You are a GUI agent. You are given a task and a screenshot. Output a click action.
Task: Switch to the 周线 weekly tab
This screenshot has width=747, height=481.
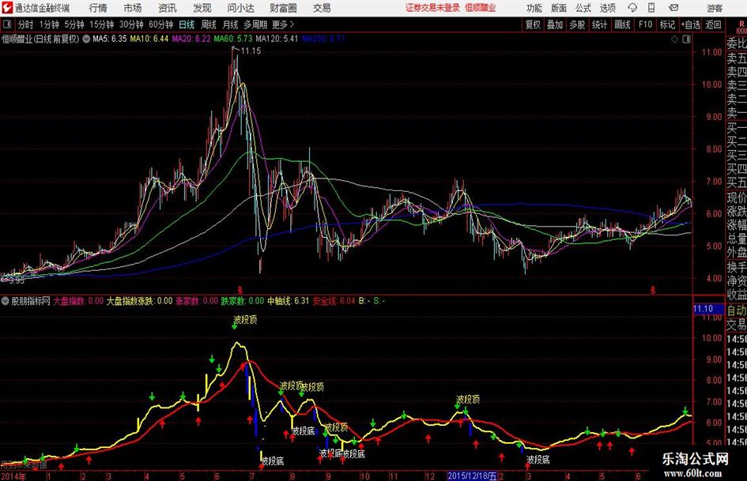click(x=208, y=24)
